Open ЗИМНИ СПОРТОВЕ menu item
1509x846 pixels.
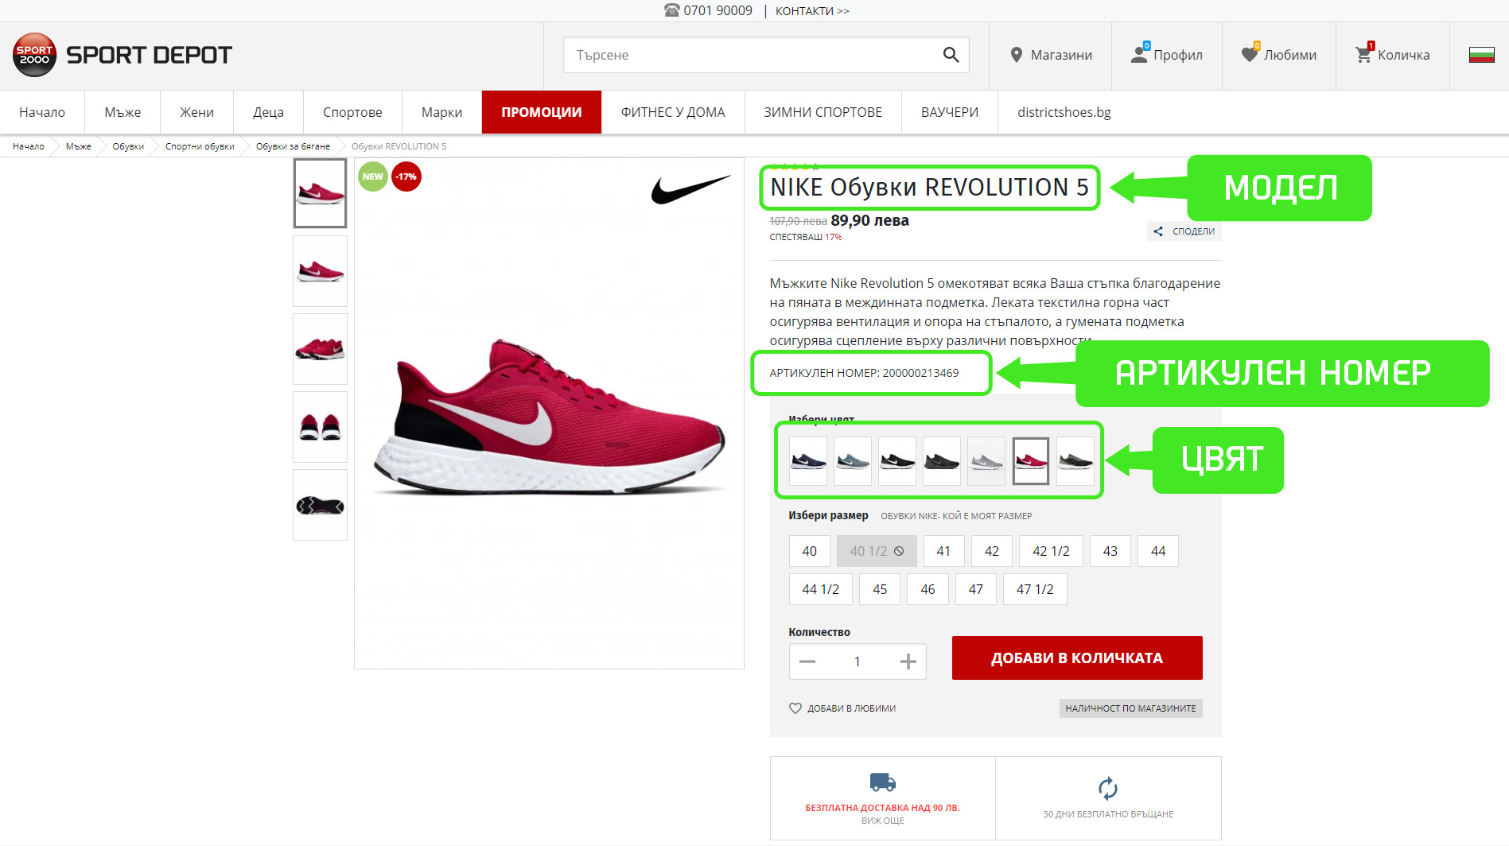coord(823,112)
